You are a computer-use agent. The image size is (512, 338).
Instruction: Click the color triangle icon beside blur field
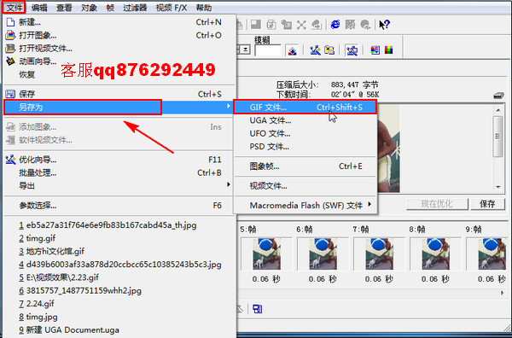292,50
